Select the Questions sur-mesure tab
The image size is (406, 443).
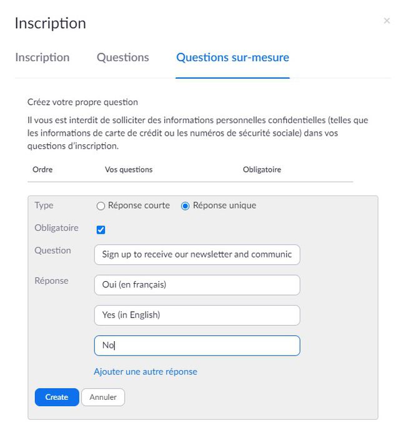tap(232, 57)
